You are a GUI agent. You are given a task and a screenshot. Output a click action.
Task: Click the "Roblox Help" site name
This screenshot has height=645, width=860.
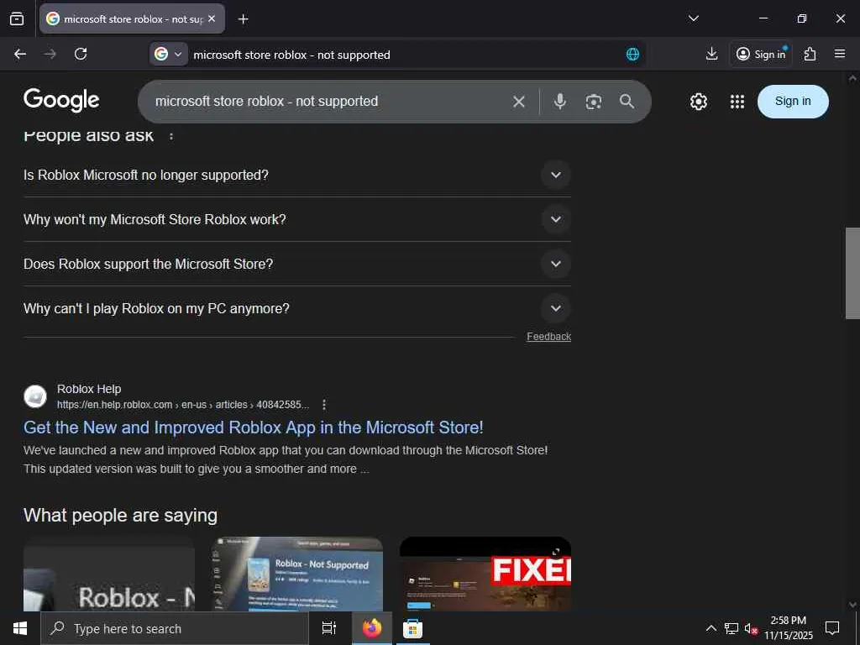click(x=89, y=389)
